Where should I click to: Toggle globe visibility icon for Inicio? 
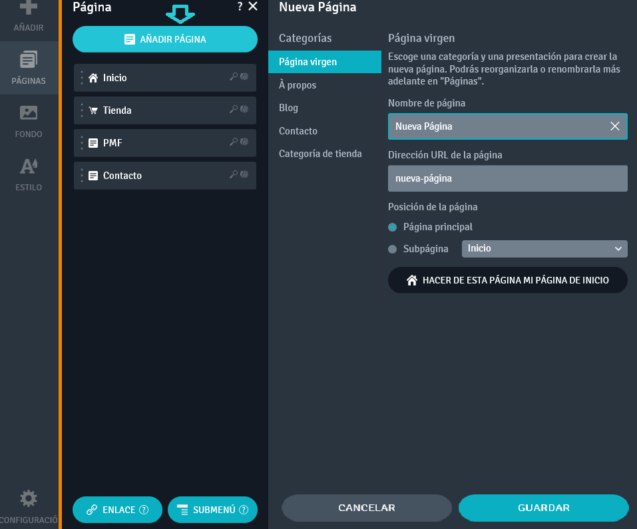click(244, 77)
